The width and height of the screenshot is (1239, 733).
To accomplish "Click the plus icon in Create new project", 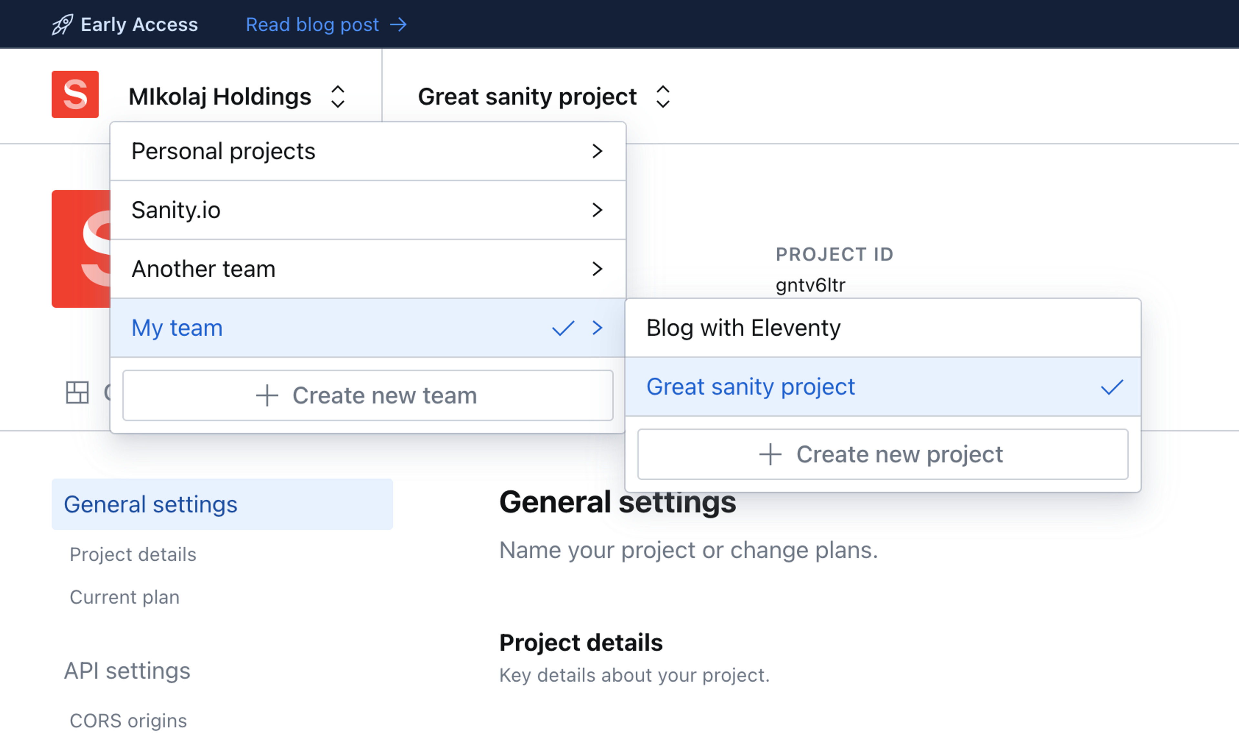I will coord(770,454).
